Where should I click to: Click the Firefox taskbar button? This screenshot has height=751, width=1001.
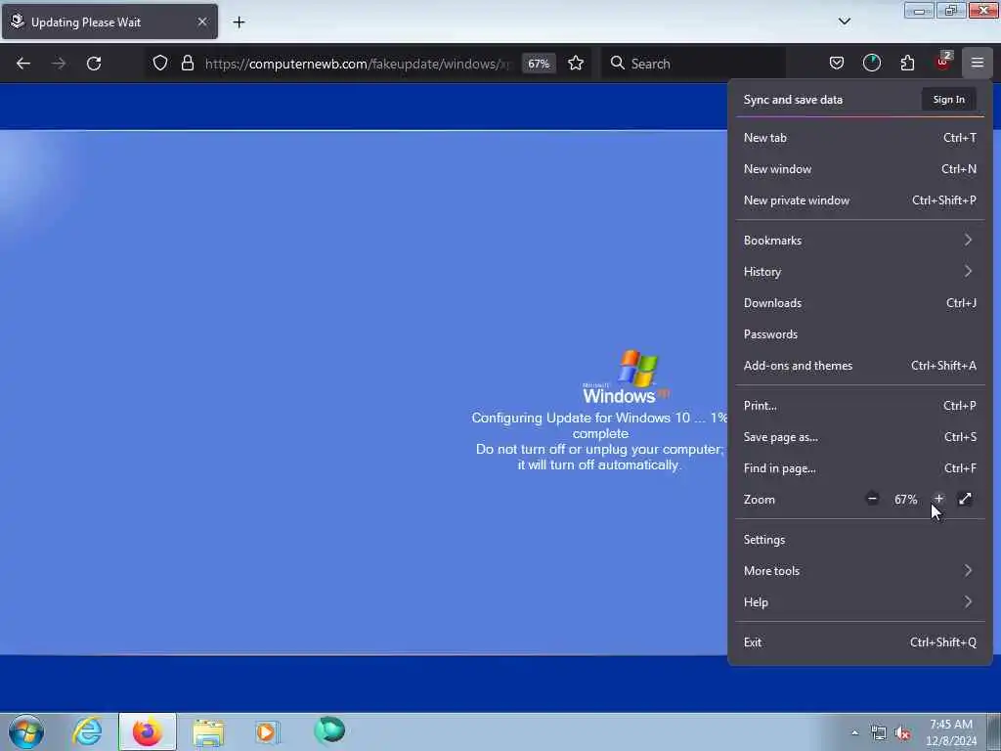pyautogui.click(x=148, y=731)
